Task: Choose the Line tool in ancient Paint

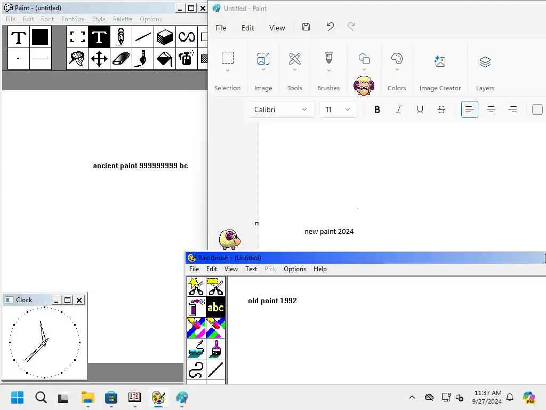Action: click(143, 37)
